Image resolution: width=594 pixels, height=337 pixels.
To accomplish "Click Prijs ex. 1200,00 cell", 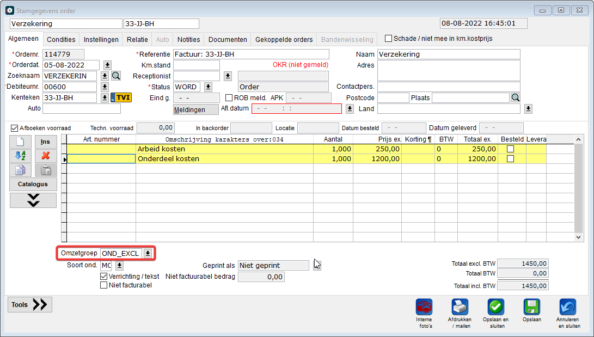I will pyautogui.click(x=377, y=158).
